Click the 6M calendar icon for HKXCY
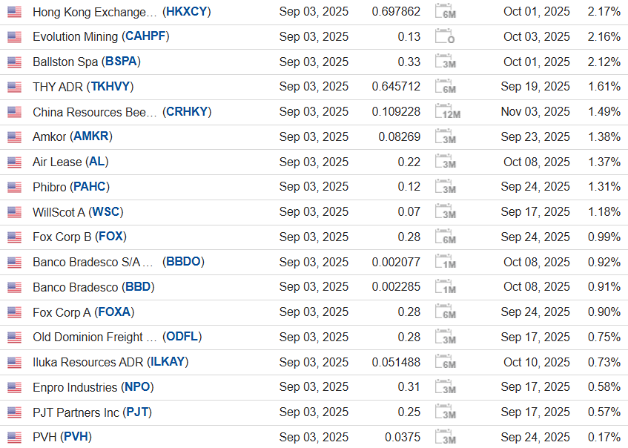The width and height of the screenshot is (628, 448). 446,11
